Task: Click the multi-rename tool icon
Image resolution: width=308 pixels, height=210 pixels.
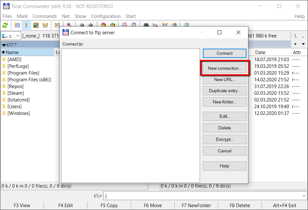Action: click(155, 25)
